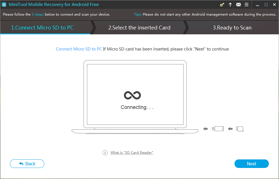Click the MiniTool app logo icon
Viewport: 279px width, 179px height.
(x=4, y=5)
